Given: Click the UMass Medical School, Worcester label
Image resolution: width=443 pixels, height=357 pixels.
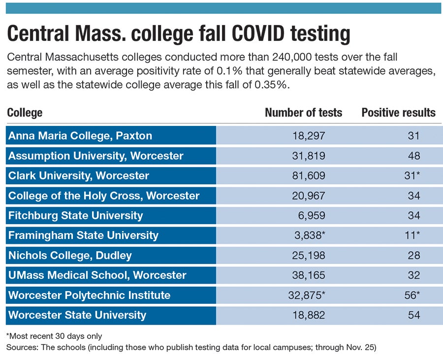Looking at the screenshot, I should [x=97, y=275].
